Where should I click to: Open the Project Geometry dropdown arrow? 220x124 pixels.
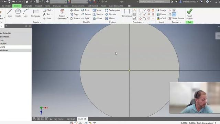(x=67, y=18)
